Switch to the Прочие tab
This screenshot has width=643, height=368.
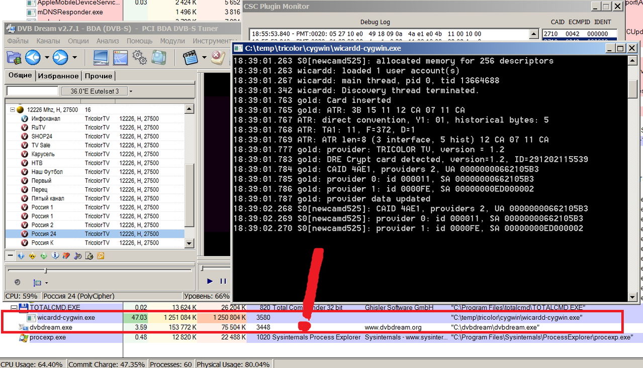pos(98,76)
